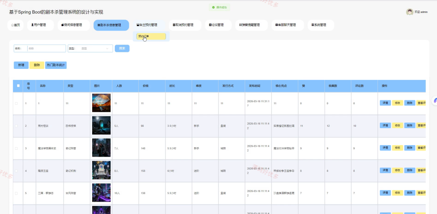Go to 取消预约管理

click(185, 25)
